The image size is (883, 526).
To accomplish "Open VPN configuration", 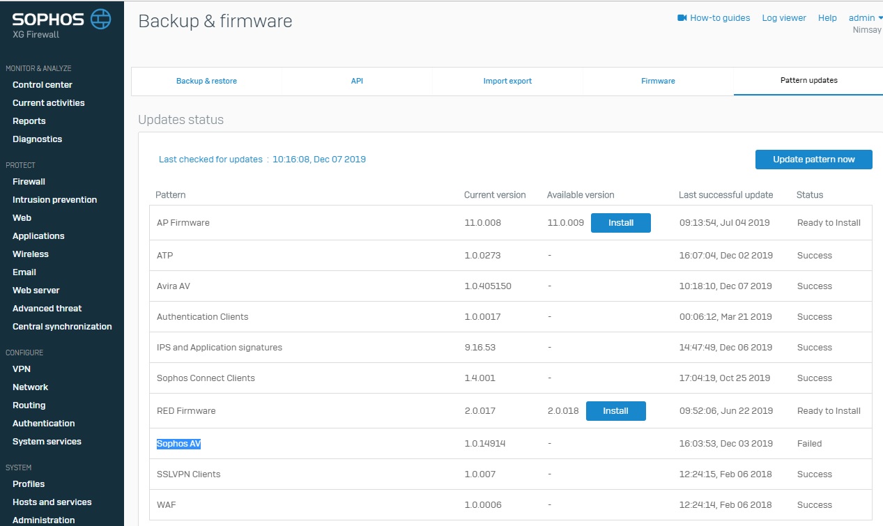I will click(x=22, y=369).
